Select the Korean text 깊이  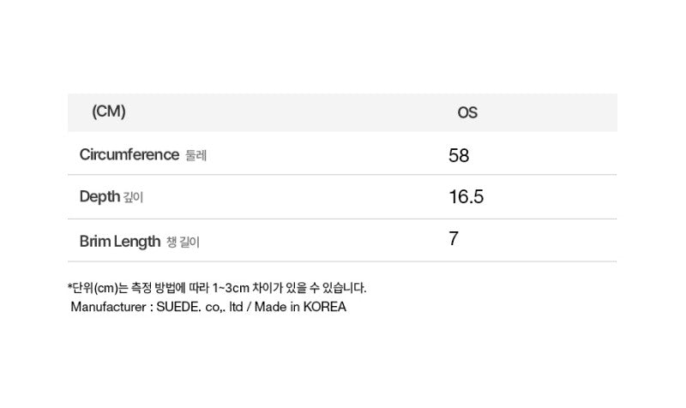point(134,198)
